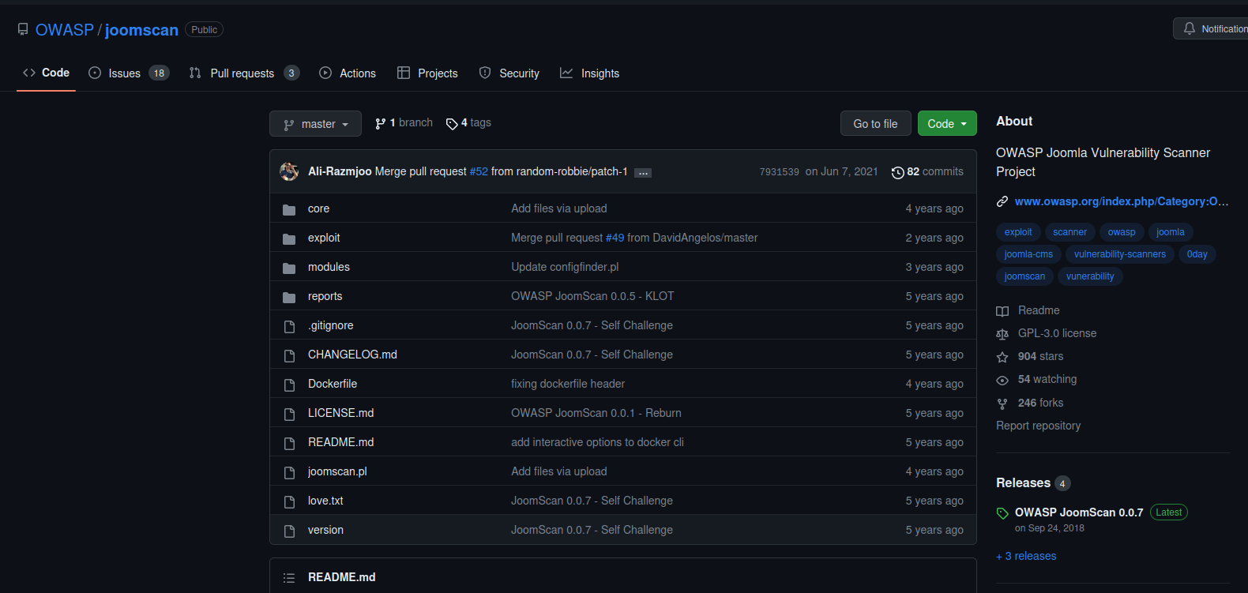Open the joomscan.pl file
The width and height of the screenshot is (1248, 593).
click(x=337, y=471)
